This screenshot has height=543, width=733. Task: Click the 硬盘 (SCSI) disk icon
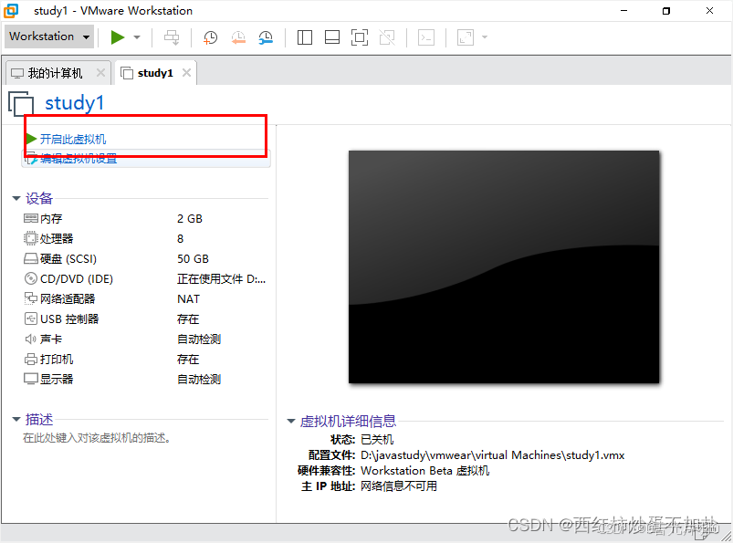coord(30,258)
